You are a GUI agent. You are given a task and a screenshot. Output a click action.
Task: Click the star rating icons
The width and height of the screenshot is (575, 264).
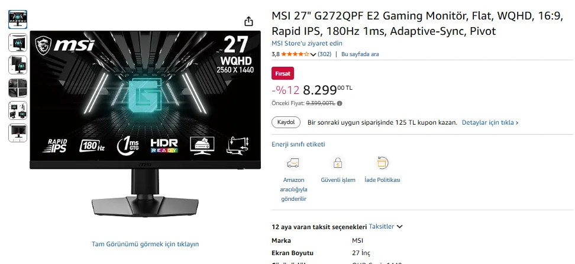295,54
